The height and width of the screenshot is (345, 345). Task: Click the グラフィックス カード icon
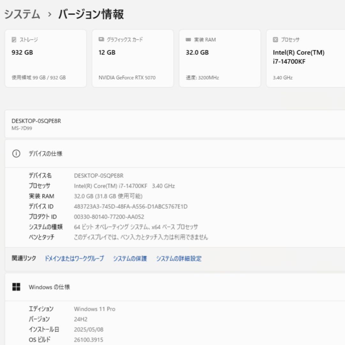tap(101, 40)
